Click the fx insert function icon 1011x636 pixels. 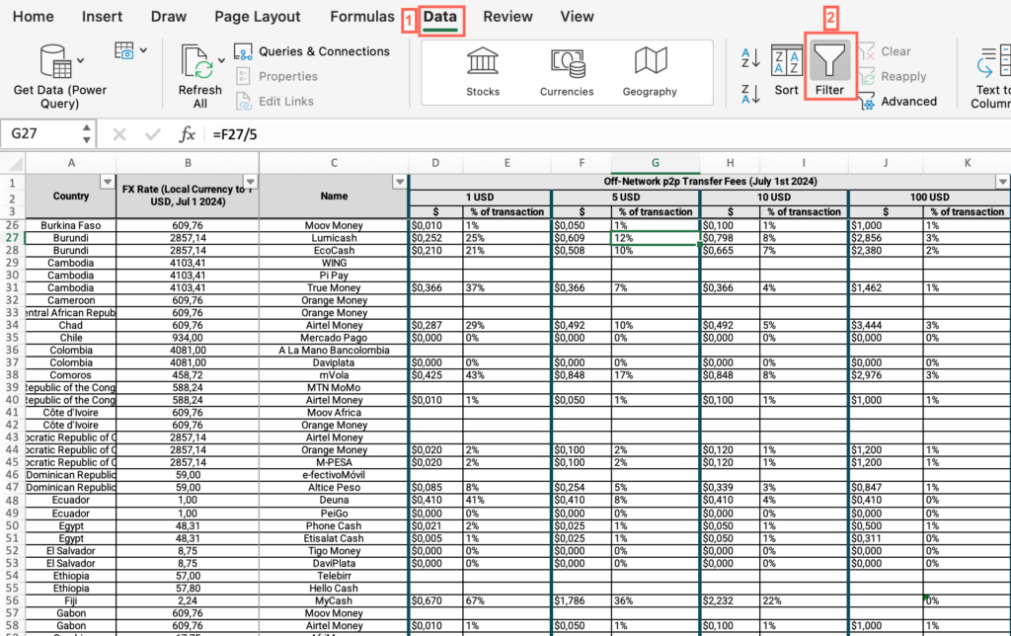pyautogui.click(x=187, y=134)
